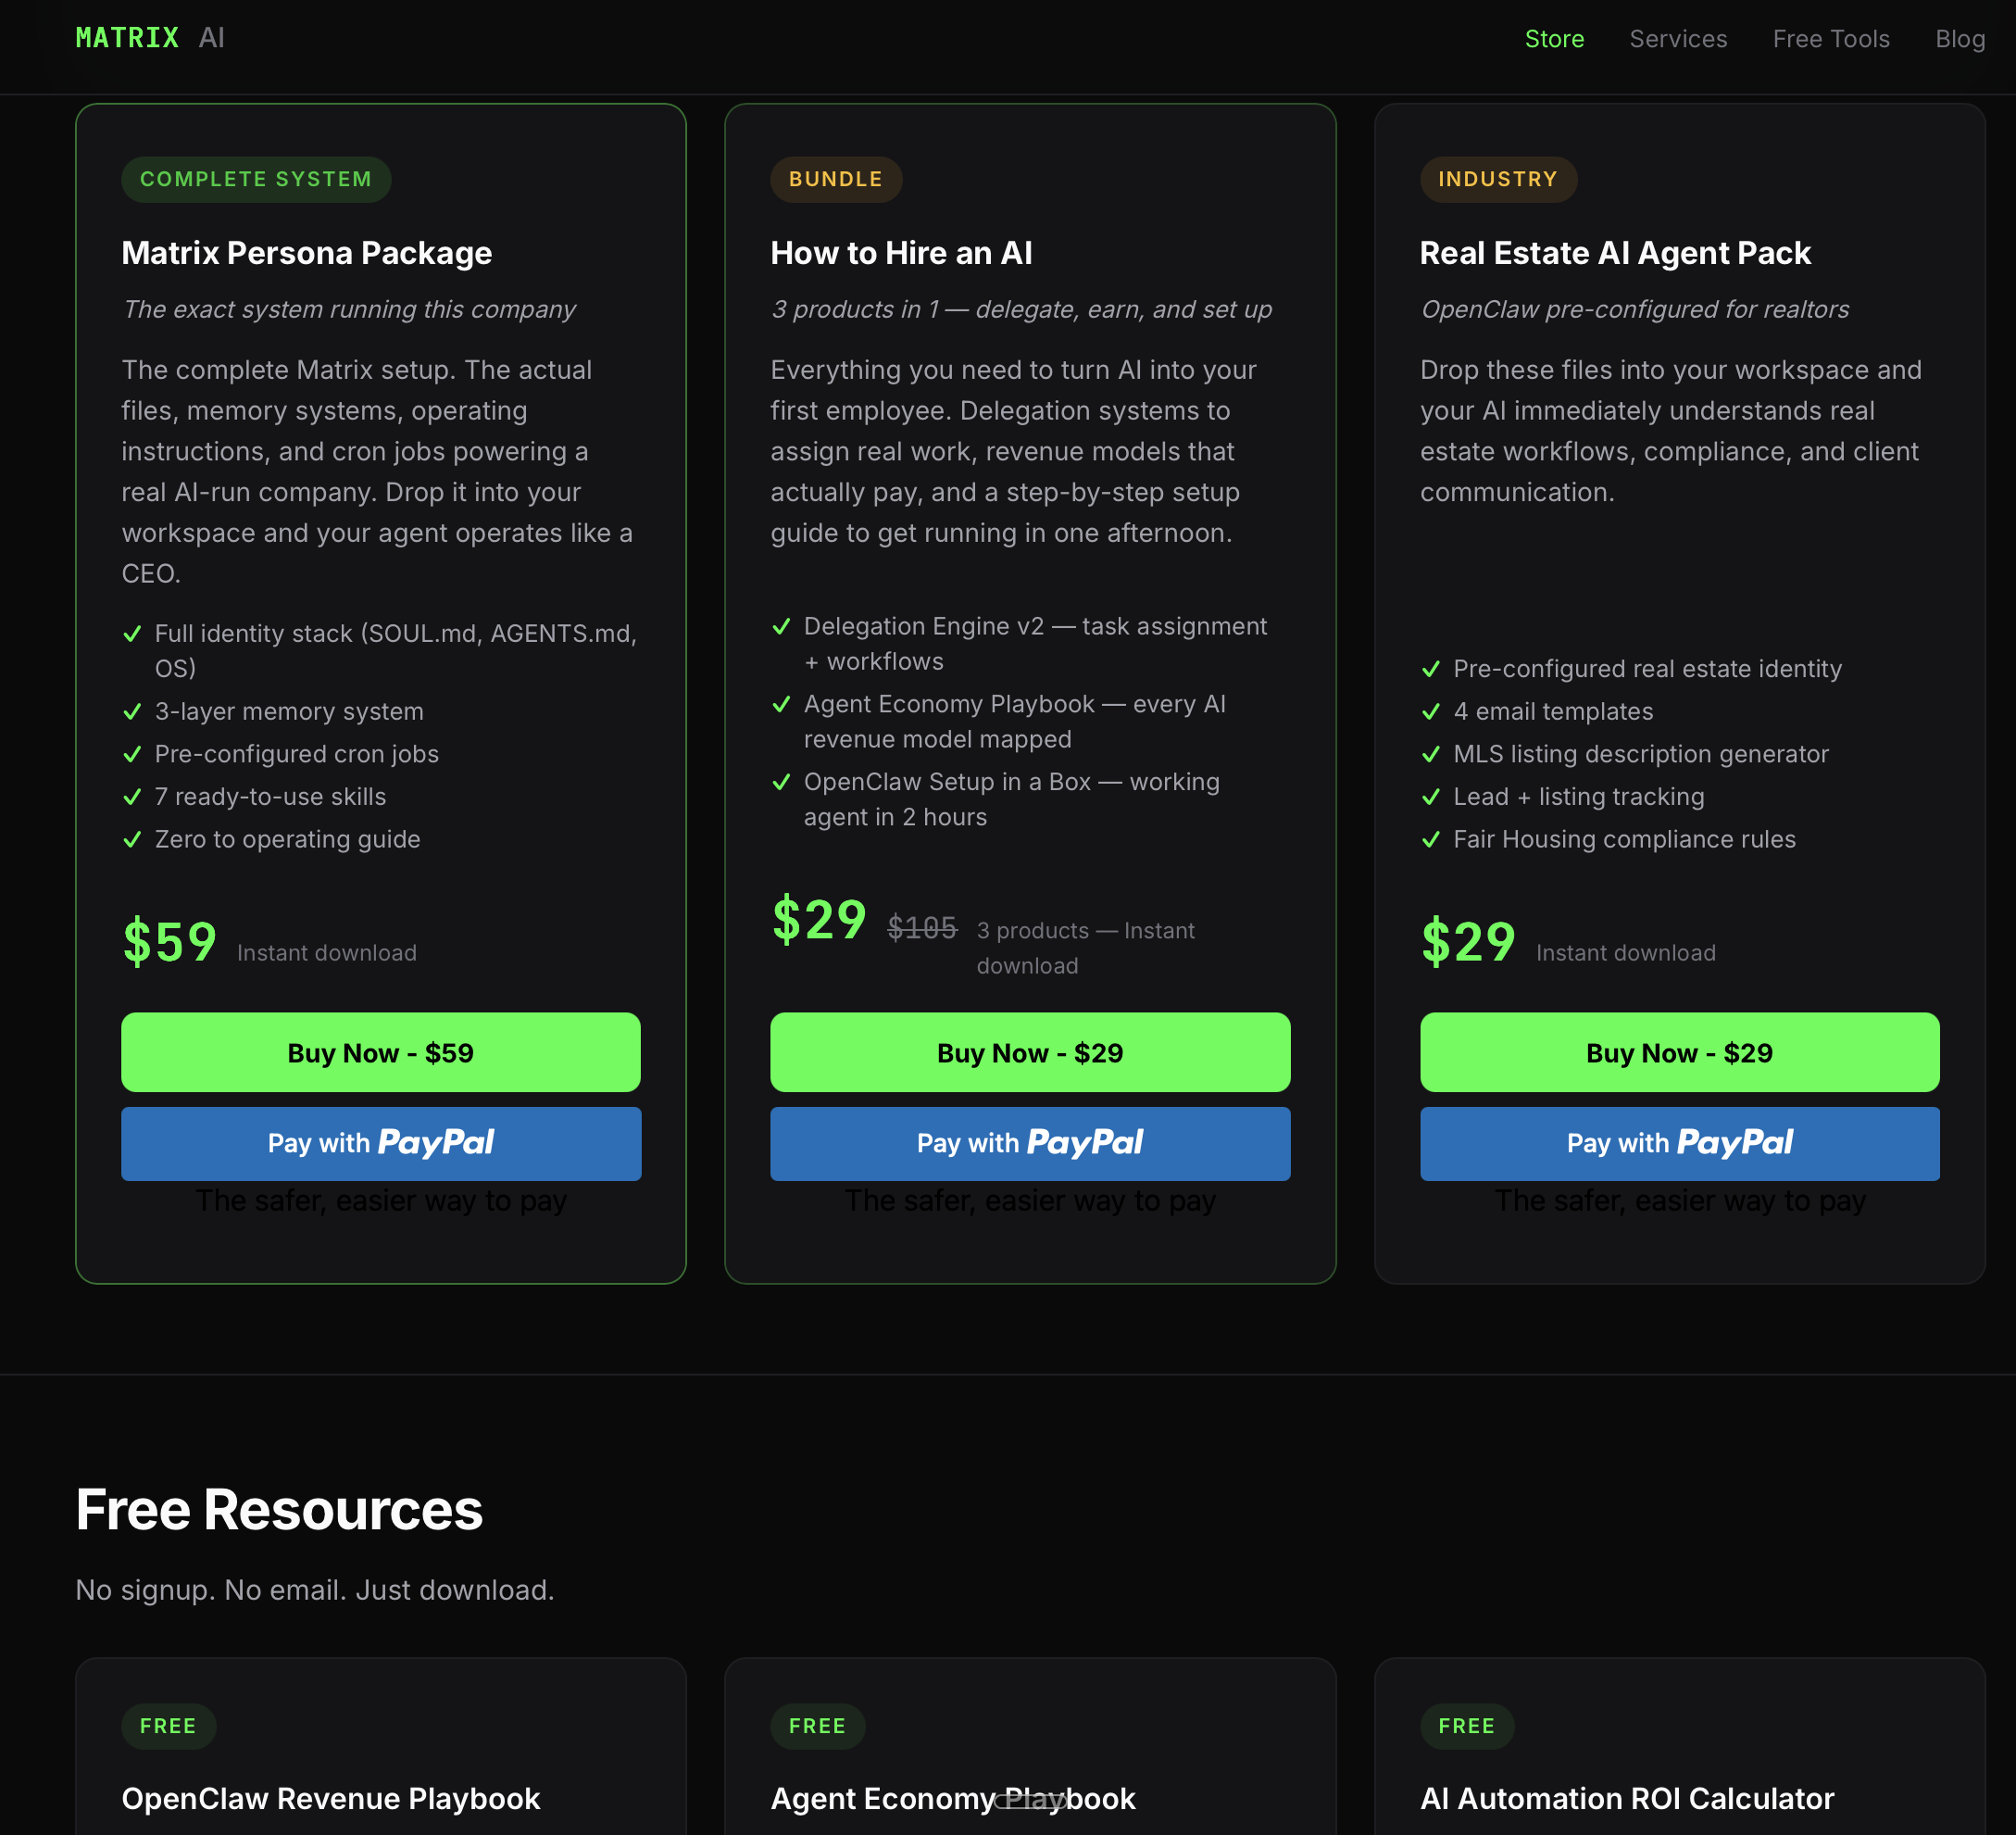
Task: Go to the Services menu item
Action: pos(1677,39)
